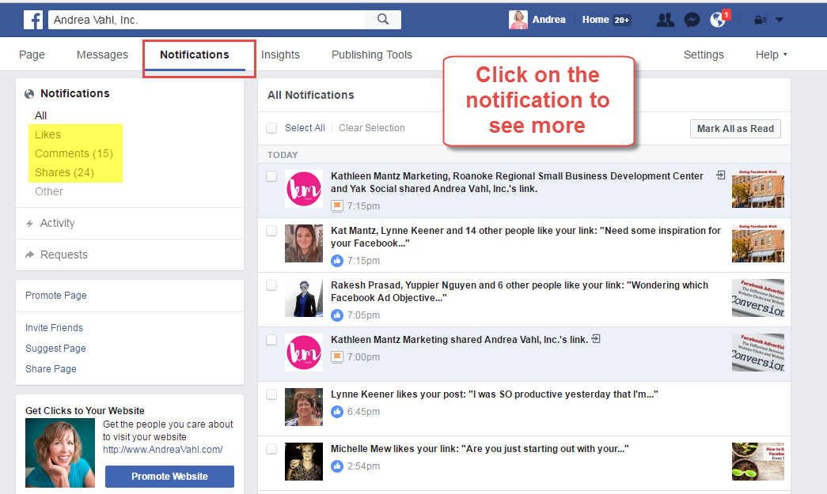Open building thumbnail on Kat Mantz likes notification
The image size is (827, 494).
[x=758, y=243]
